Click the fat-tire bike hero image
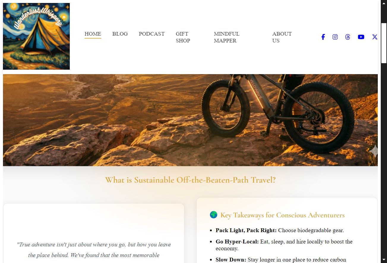Image resolution: width=387 pixels, height=263 pixels. pos(190,120)
